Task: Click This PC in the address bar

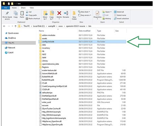Action: [27, 26]
